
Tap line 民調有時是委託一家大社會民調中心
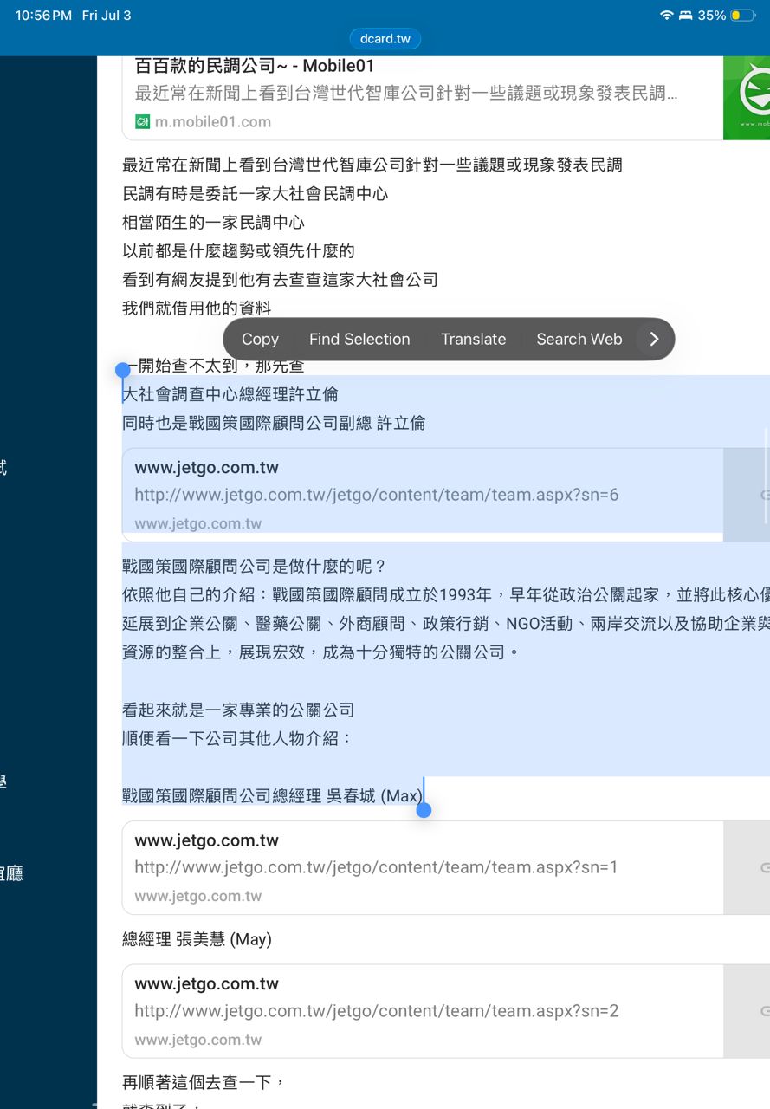(x=255, y=193)
